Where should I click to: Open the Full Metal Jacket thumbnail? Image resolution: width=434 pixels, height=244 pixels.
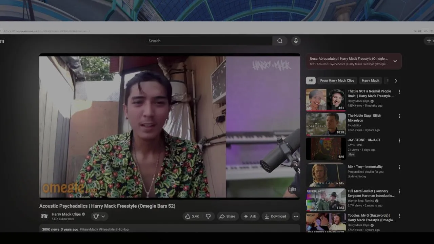[x=326, y=200]
